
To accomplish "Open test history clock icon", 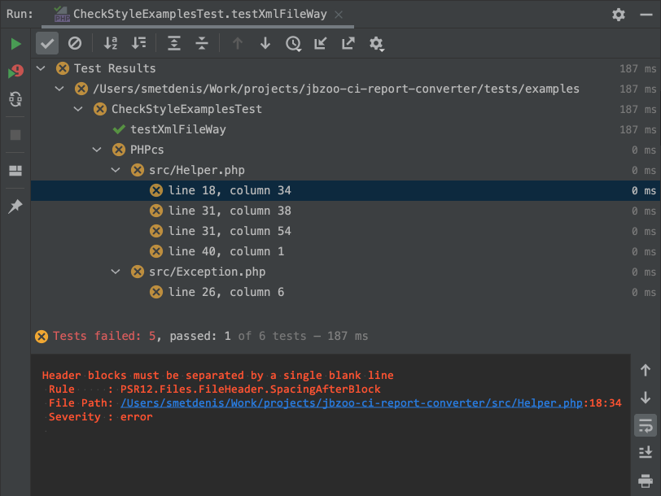I will [x=293, y=44].
